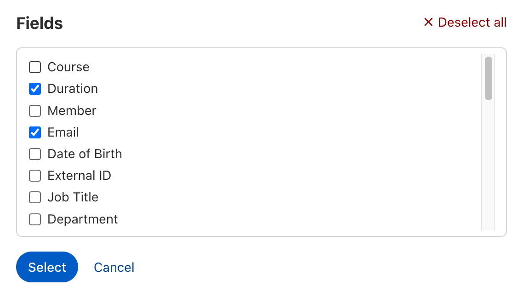Check the Course checkbox
This screenshot has height=298, width=523.
click(35, 68)
